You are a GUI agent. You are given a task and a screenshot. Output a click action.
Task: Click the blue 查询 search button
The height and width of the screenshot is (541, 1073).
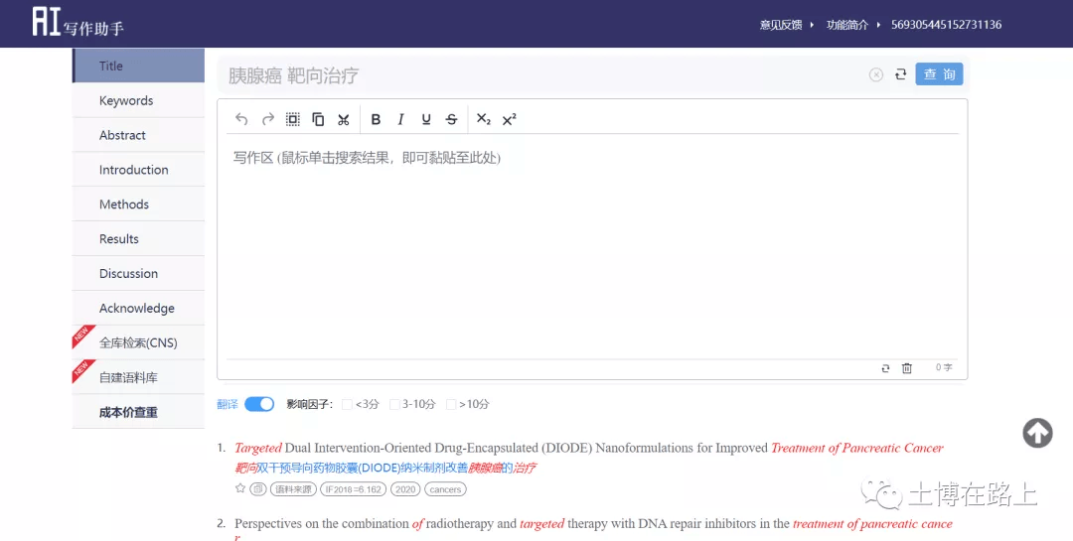click(939, 73)
